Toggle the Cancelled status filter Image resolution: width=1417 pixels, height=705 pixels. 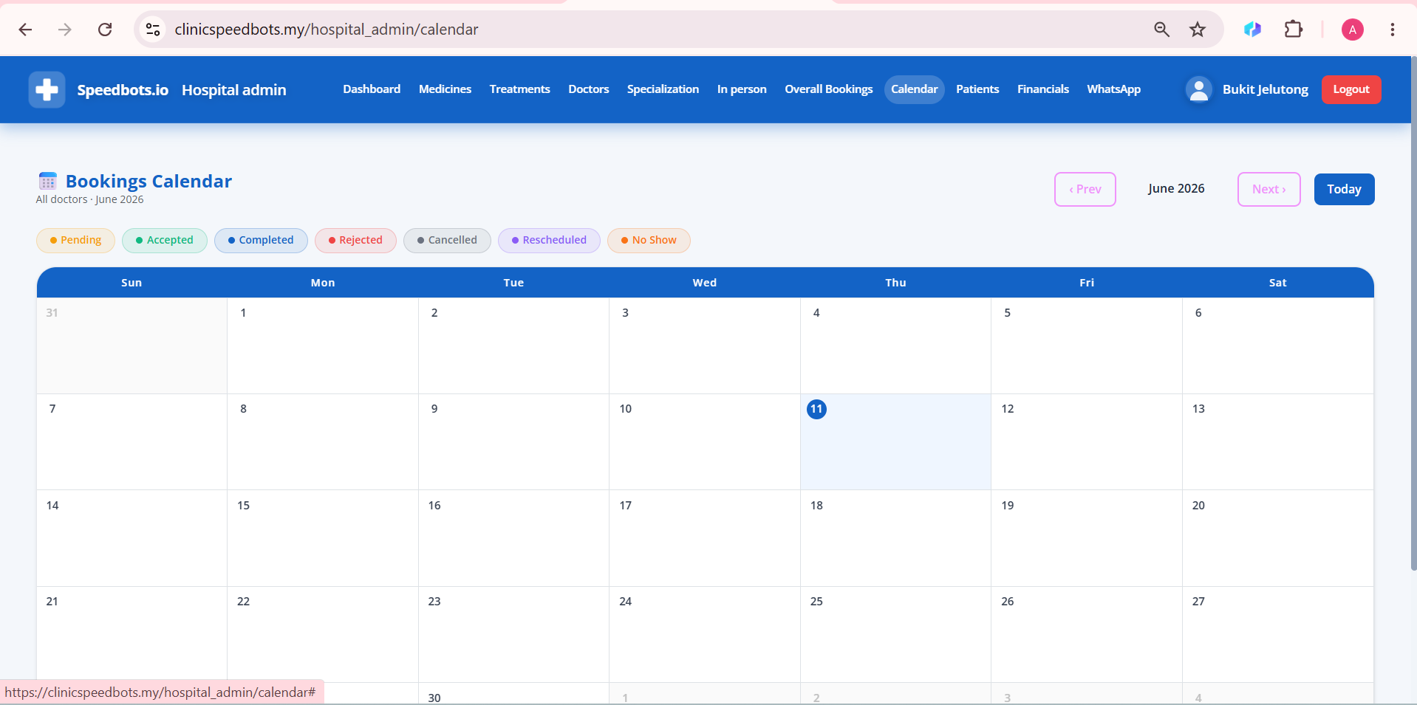[447, 240]
